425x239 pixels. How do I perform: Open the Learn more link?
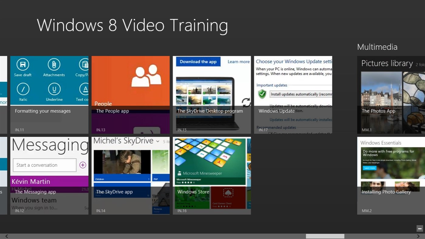coord(238,61)
